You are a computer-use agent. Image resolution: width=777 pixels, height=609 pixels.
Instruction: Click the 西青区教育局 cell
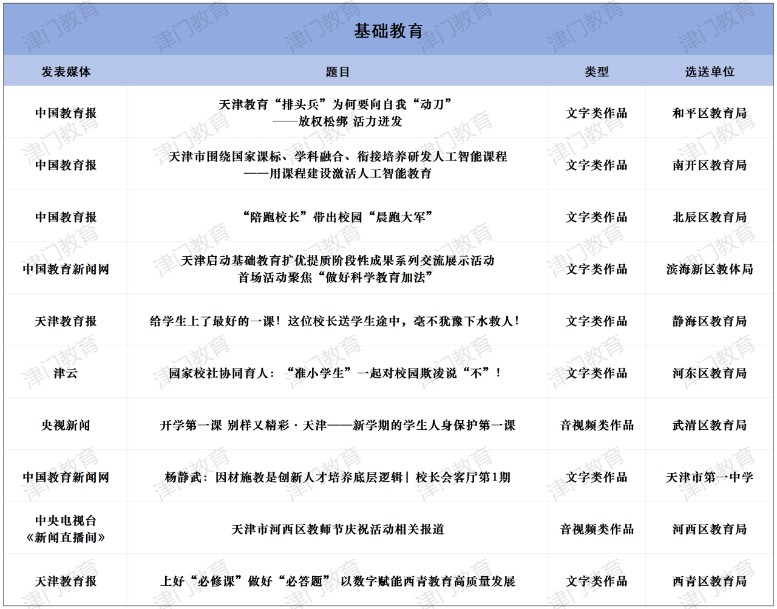710,582
